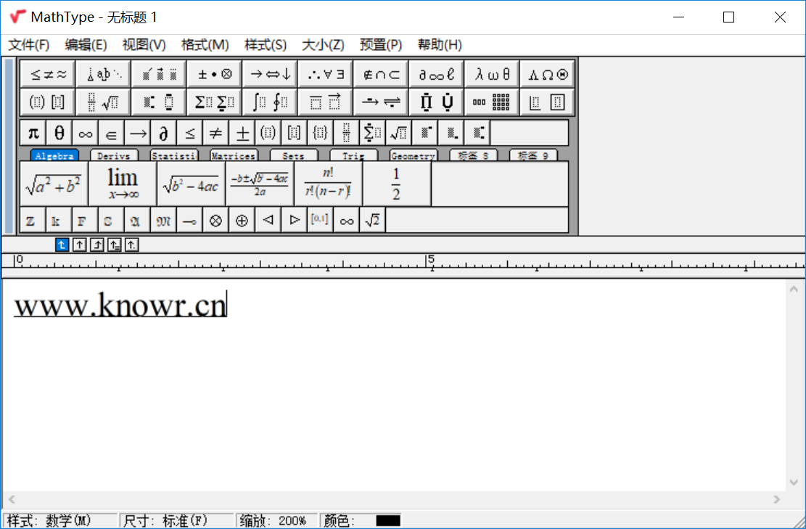Insert the ∂ partial derivative symbol
The image size is (806, 529).
pyautogui.click(x=163, y=133)
